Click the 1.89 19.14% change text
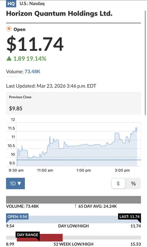Image resolution: width=147 pixels, height=247 pixels. 30,58
